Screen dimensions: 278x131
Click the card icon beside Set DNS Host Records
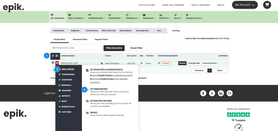click(x=87, y=101)
